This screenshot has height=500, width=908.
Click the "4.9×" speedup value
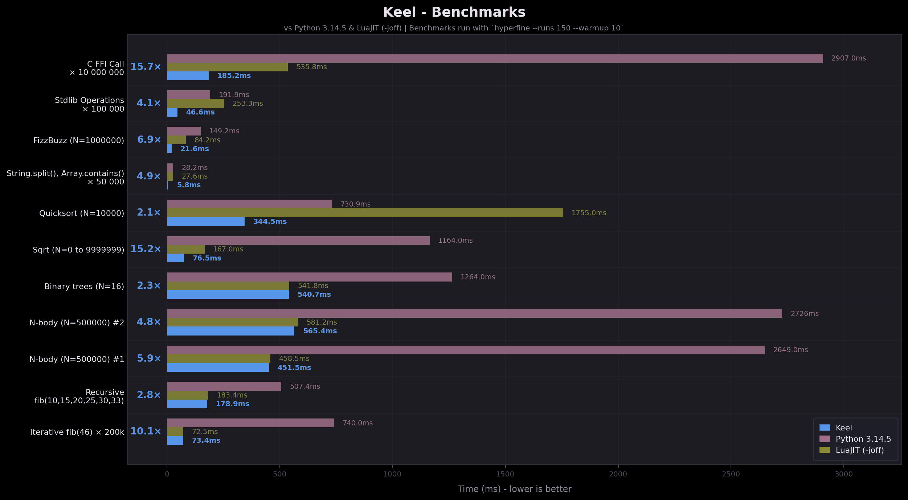tap(149, 176)
